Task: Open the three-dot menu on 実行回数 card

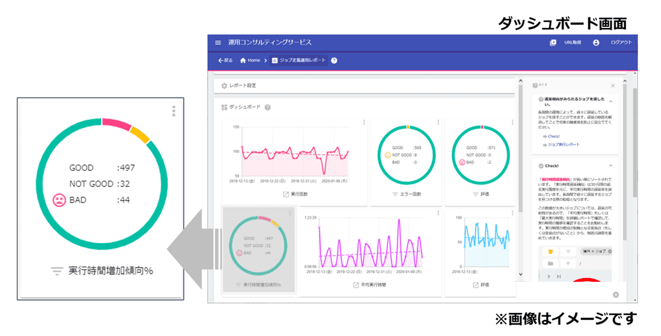Action: point(364,123)
